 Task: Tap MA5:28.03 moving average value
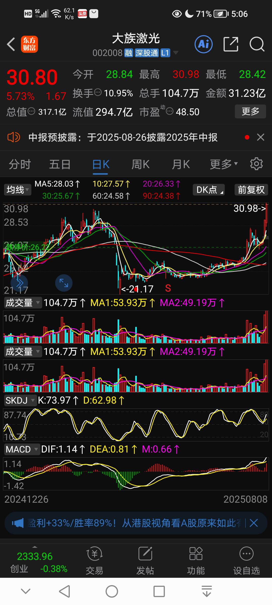pyautogui.click(x=57, y=184)
